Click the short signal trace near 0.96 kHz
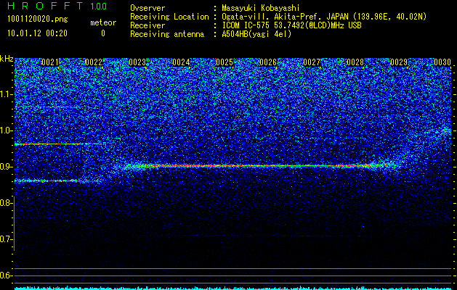 pos(58,144)
